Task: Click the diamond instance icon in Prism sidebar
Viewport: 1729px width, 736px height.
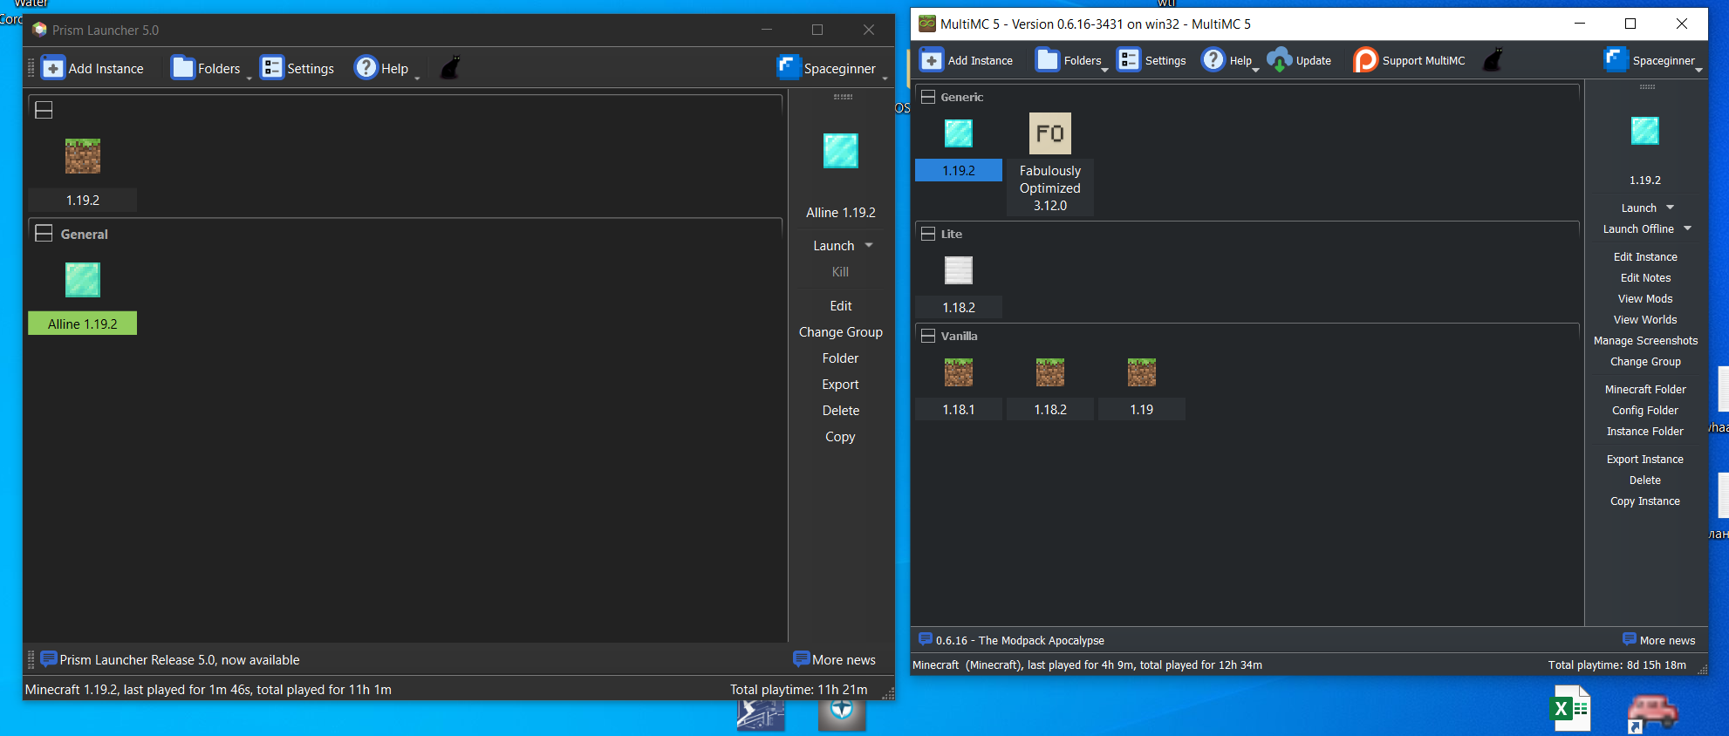Action: pos(841,151)
